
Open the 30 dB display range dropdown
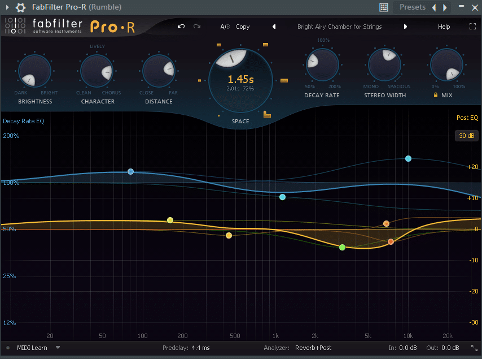[466, 136]
